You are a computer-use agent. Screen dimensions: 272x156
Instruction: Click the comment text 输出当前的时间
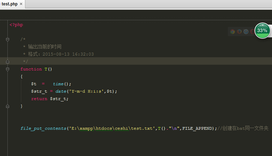point(45,46)
